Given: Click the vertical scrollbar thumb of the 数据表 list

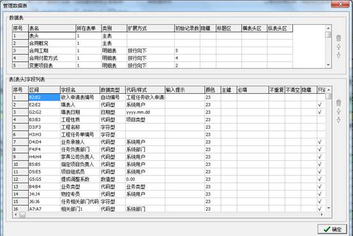Looking at the screenshot, I should tap(328, 34).
